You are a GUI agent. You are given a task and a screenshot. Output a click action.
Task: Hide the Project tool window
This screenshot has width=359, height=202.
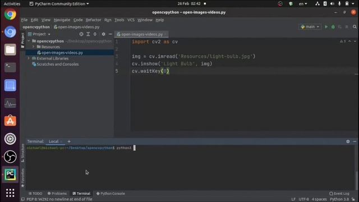[111, 34]
